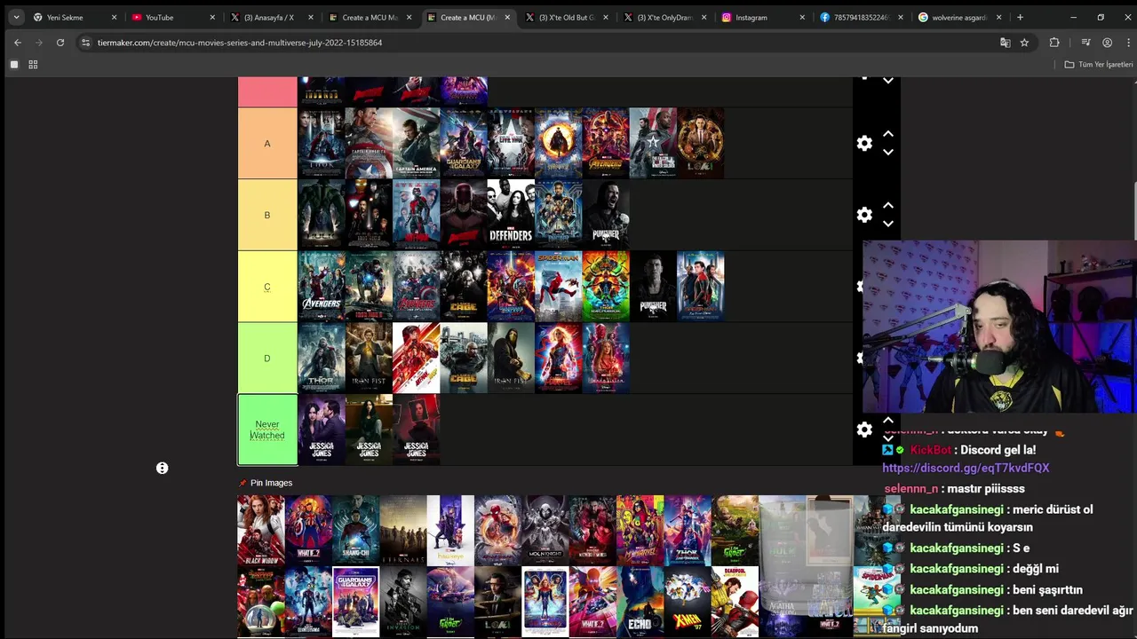Move Never Watched tier up with arrow

click(x=887, y=421)
